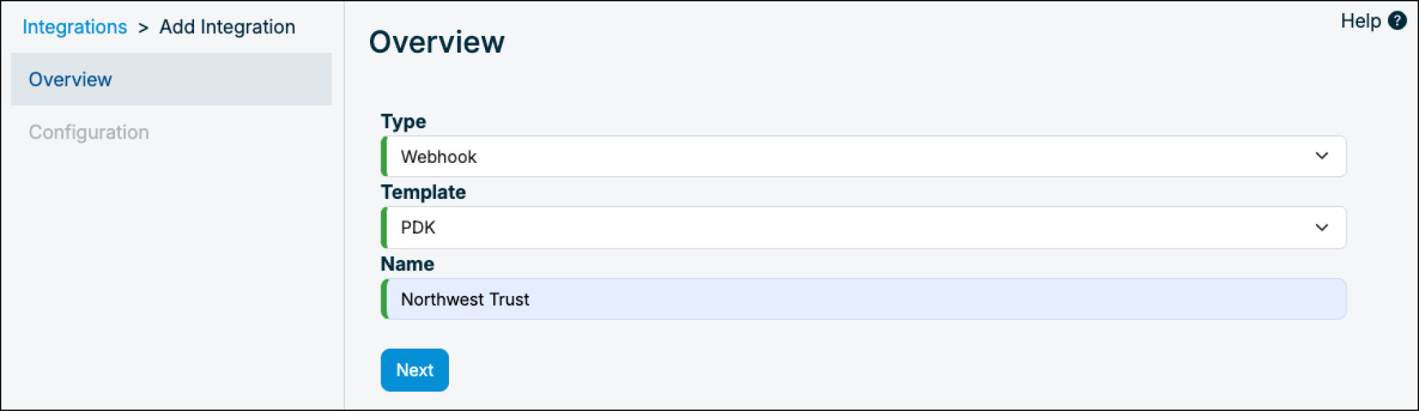Select the Configuration sidebar item
The height and width of the screenshot is (411, 1419).
[89, 132]
